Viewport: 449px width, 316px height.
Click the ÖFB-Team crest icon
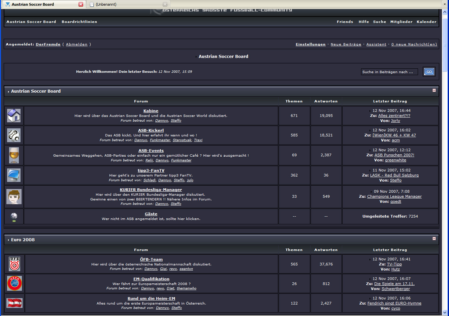point(14,264)
